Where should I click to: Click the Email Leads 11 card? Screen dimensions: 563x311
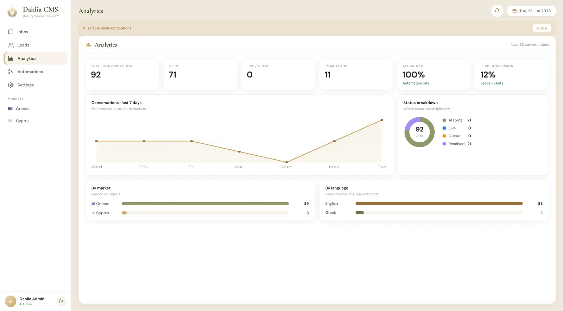pyautogui.click(x=356, y=74)
